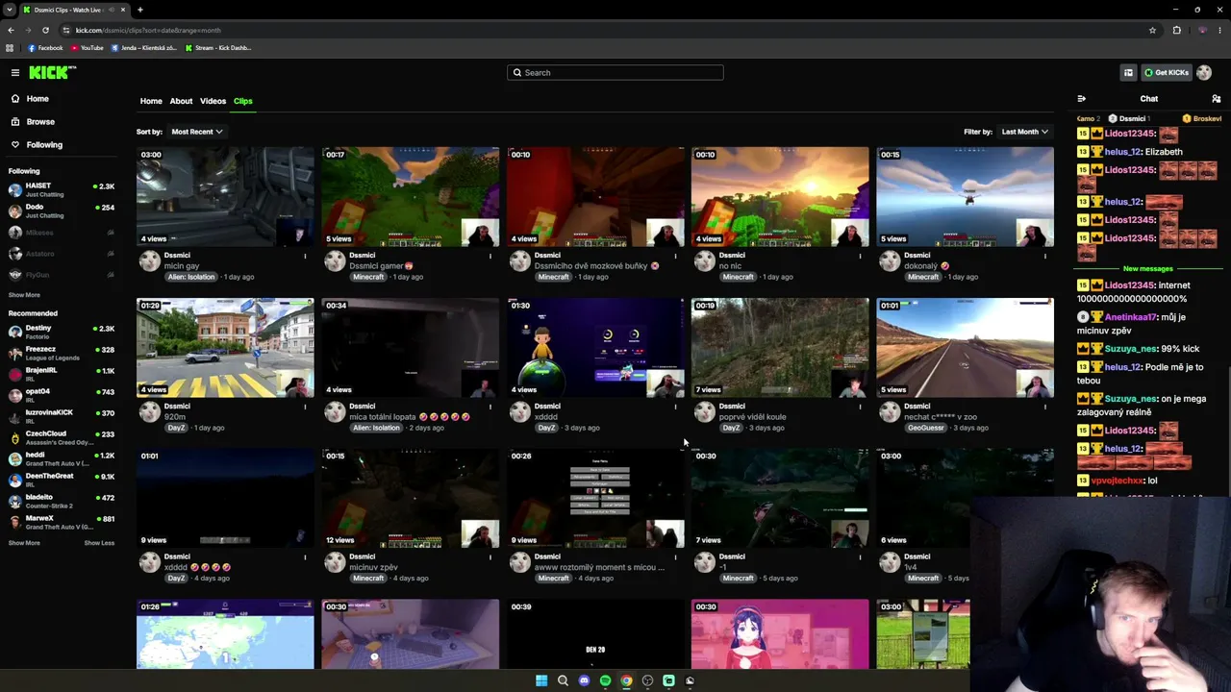Screen dimensions: 1231x692
Task: Open a new browser tab
Action: [x=139, y=10]
